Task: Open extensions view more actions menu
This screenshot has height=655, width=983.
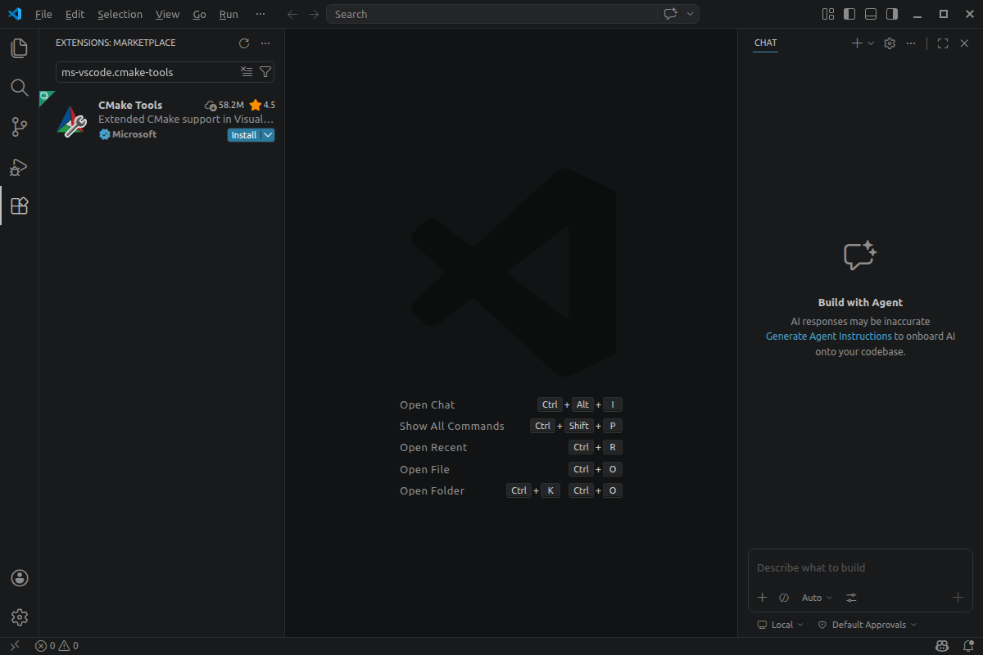Action: click(265, 43)
